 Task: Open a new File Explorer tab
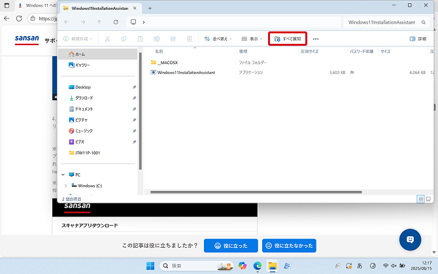coord(150,8)
